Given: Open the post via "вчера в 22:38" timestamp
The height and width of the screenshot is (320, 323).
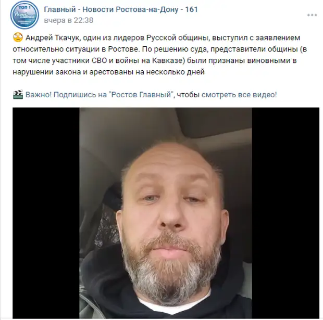Looking at the screenshot, I should (x=69, y=20).
